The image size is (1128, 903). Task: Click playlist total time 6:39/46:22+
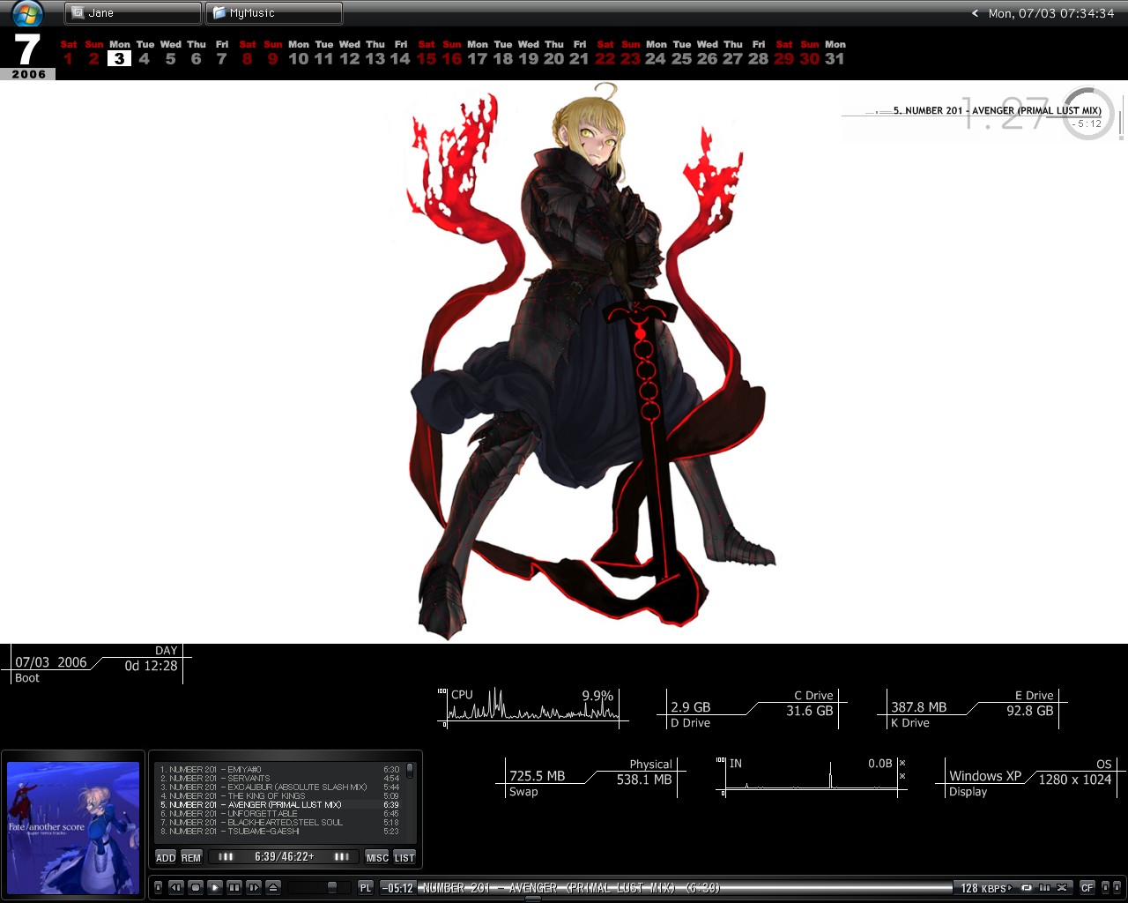[284, 857]
